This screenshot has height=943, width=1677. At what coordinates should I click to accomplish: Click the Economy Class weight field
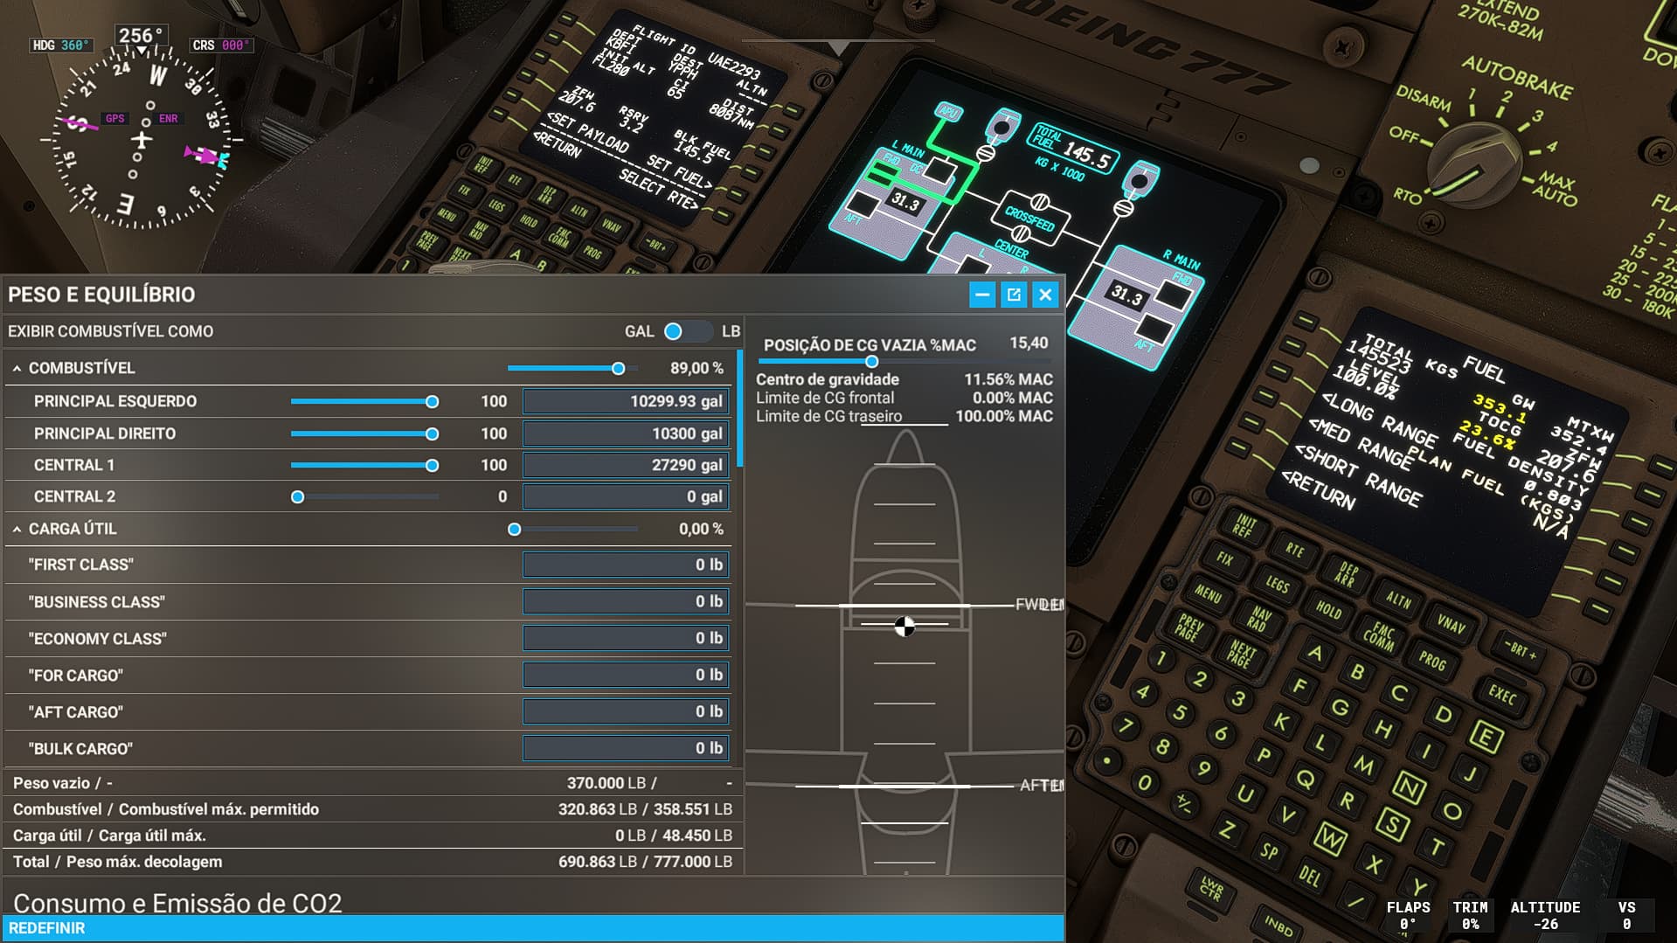coord(626,639)
